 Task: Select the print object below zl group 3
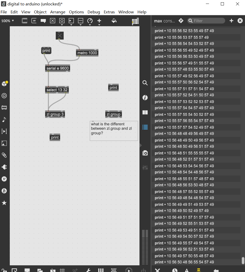(x=55, y=137)
